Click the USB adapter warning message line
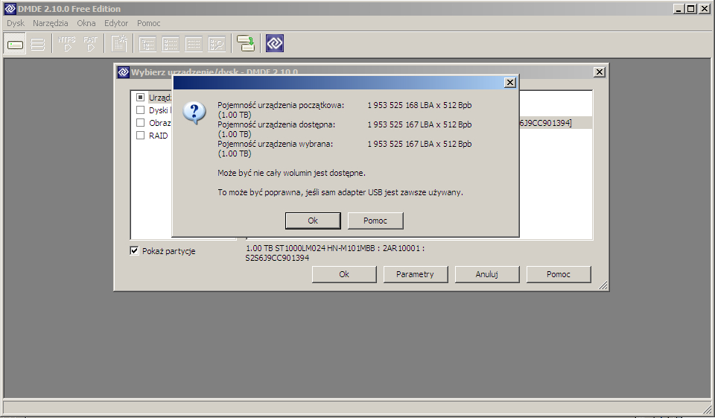 340,192
